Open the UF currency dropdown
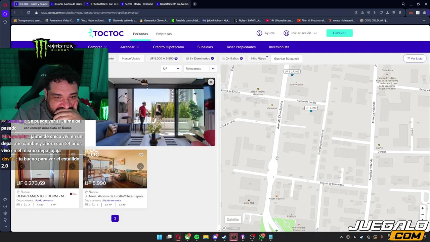 [171, 69]
